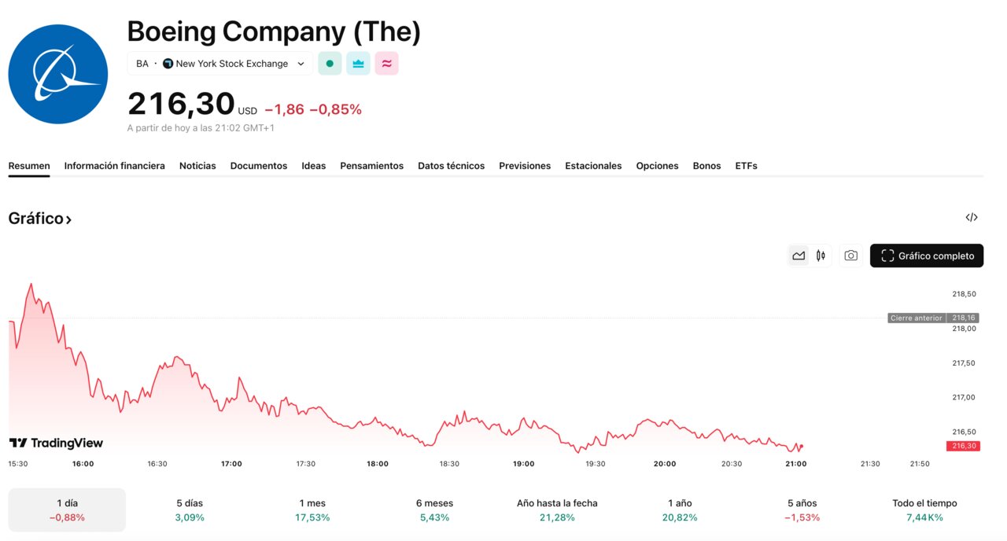Click the green market status dot icon
This screenshot has width=1007, height=541.
pyautogui.click(x=330, y=63)
